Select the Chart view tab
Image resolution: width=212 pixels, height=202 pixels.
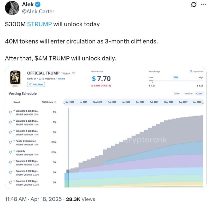[199, 93]
